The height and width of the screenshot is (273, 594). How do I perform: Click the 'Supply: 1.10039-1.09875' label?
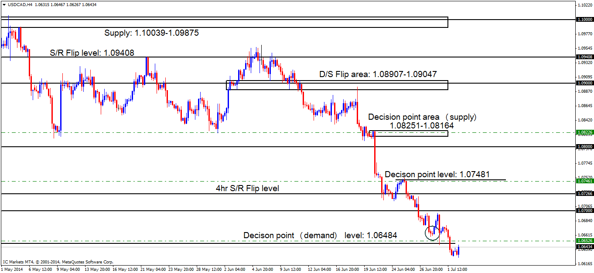tap(152, 33)
